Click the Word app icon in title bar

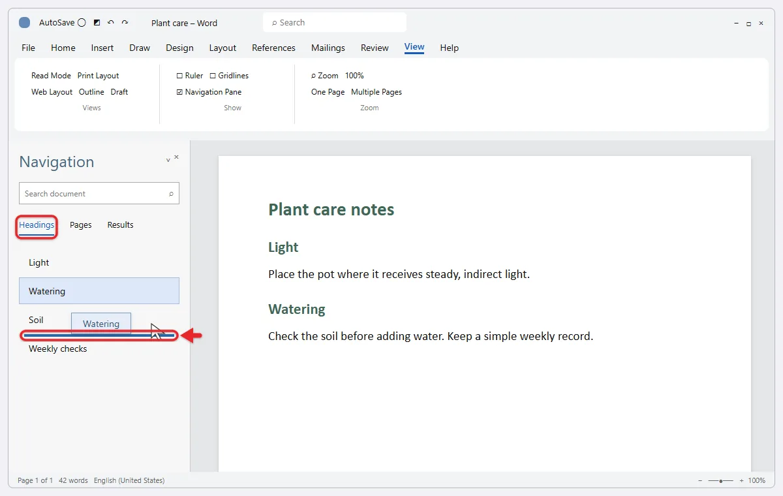24,23
